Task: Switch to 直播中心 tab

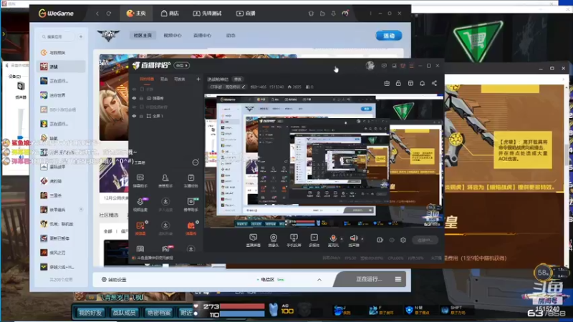Action: (202, 35)
